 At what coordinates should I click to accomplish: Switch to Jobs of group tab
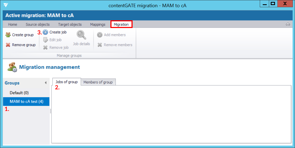(67, 82)
